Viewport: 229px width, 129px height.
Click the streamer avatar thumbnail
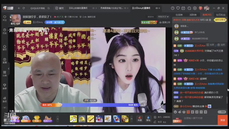click(x=15, y=19)
